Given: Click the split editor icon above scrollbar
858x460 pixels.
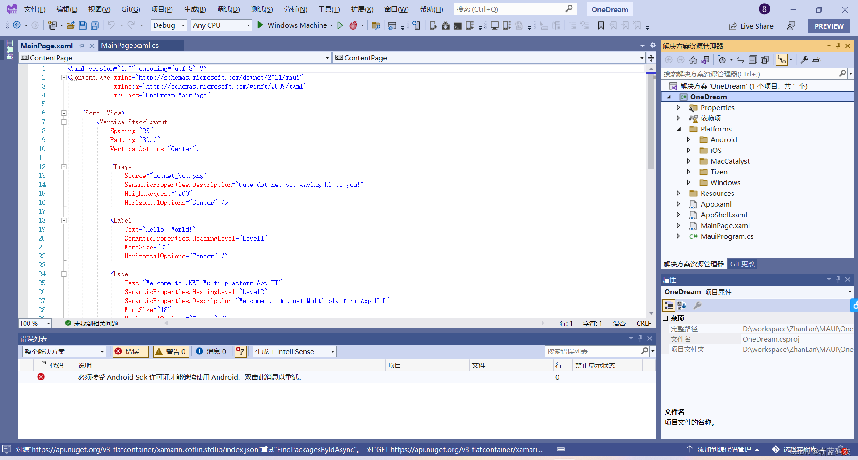Looking at the screenshot, I should [x=651, y=58].
